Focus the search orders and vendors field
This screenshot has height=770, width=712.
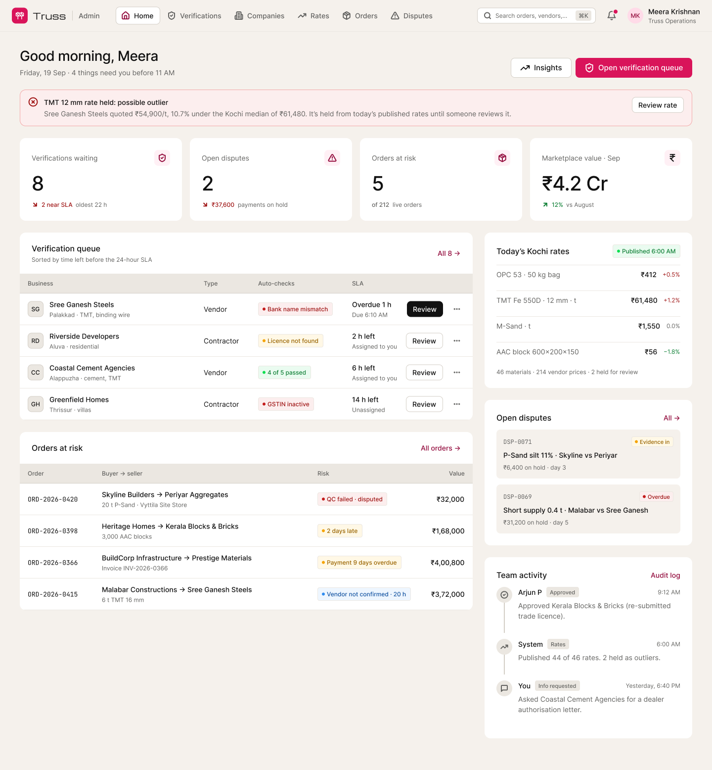click(x=536, y=16)
